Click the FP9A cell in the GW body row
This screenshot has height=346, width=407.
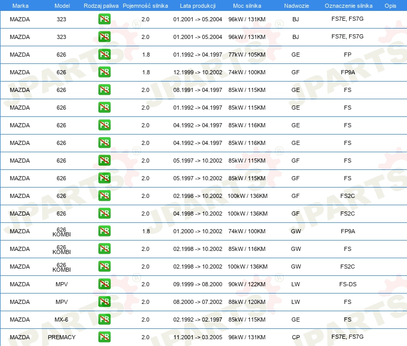(x=348, y=231)
